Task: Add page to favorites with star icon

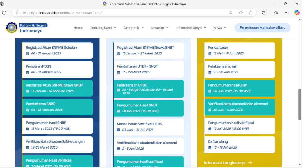Action: click(251, 13)
